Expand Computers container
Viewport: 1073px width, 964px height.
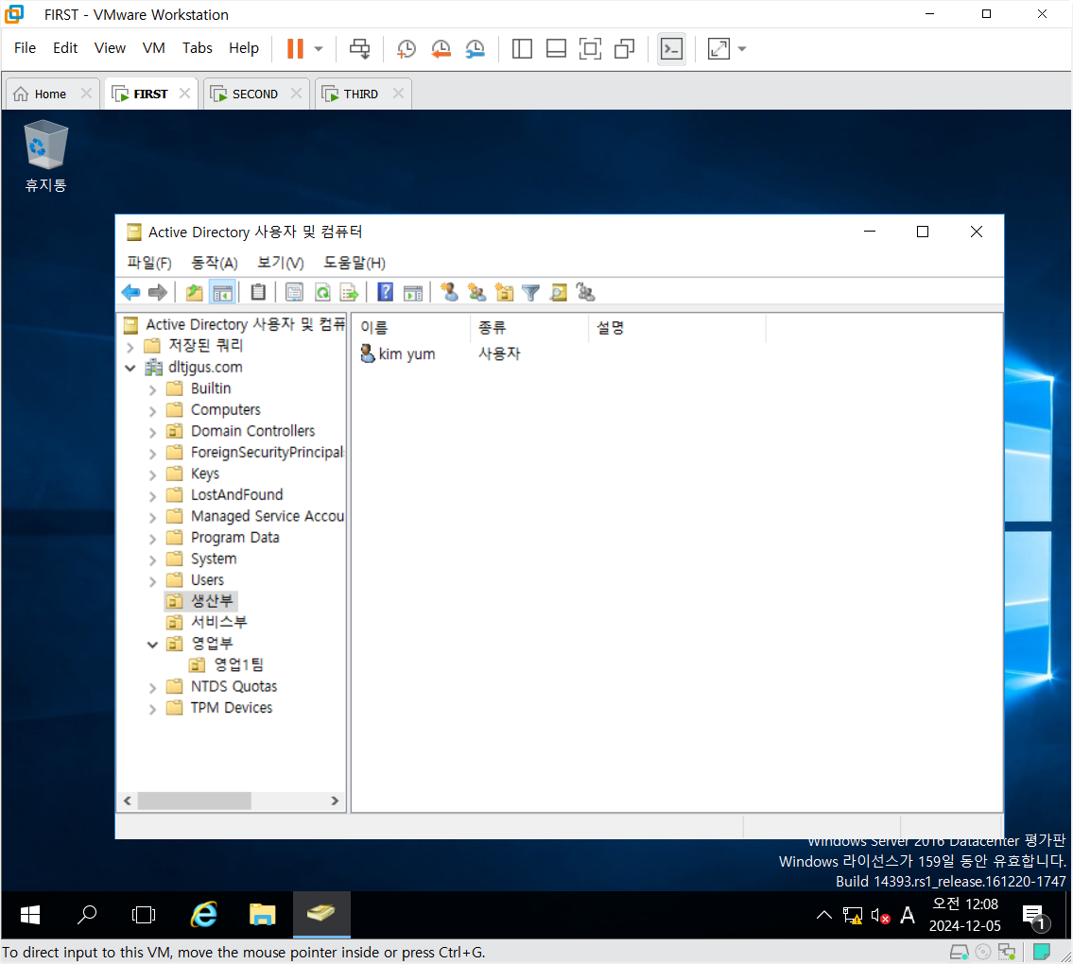coord(152,411)
